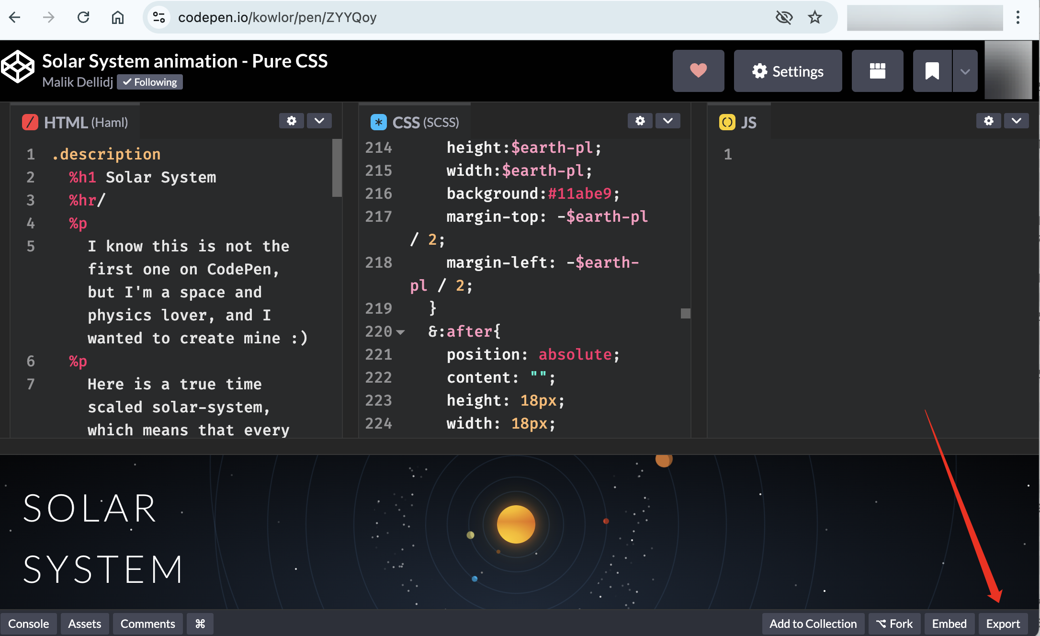1040x636 pixels.
Task: Expand the HTML editor dropdown
Action: [319, 121]
